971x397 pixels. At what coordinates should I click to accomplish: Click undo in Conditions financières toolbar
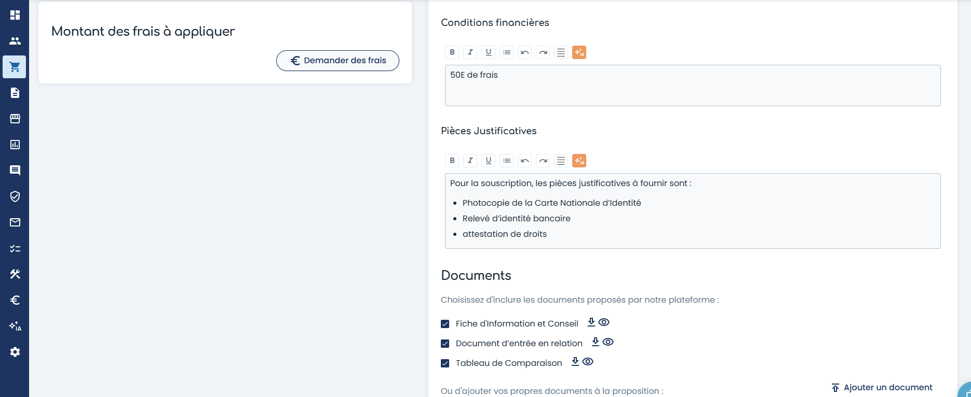pyautogui.click(x=524, y=52)
